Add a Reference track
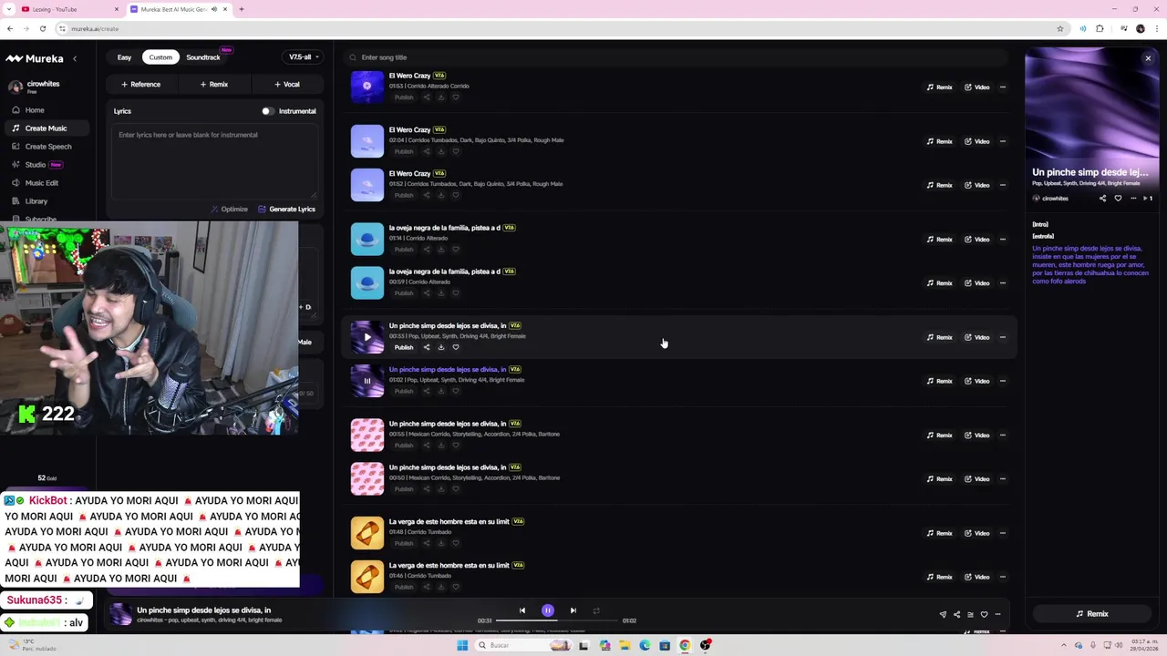Viewport: 1167px width, 656px height. click(x=140, y=85)
